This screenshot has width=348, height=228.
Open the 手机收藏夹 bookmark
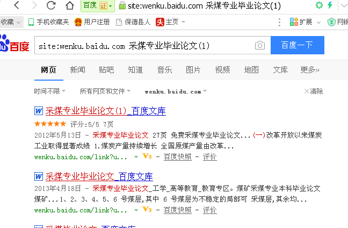tap(49, 22)
